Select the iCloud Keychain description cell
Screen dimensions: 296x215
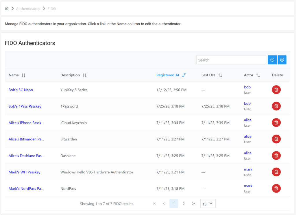pos(73,123)
